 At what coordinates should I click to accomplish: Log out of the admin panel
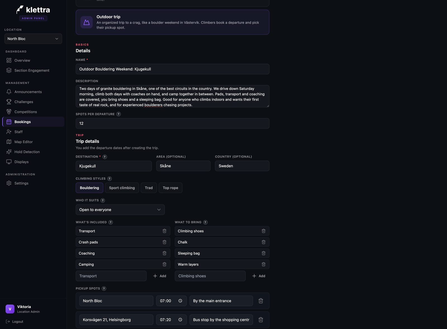pos(15,321)
